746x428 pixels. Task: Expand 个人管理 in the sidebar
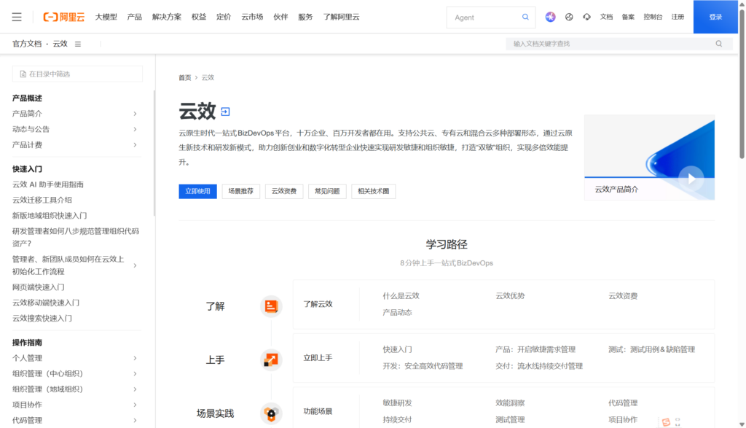tap(135, 358)
